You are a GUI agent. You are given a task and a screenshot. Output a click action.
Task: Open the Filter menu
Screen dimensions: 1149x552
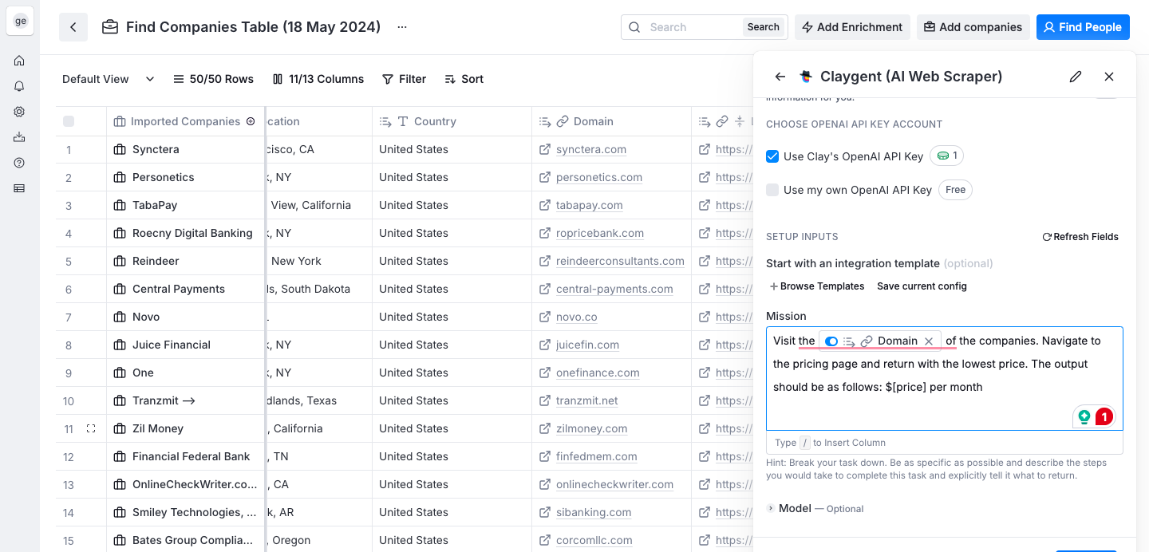pyautogui.click(x=404, y=79)
